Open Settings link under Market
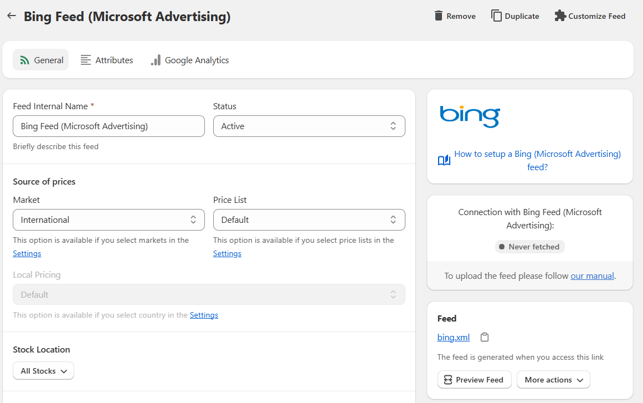Image resolution: width=643 pixels, height=403 pixels. 27,253
